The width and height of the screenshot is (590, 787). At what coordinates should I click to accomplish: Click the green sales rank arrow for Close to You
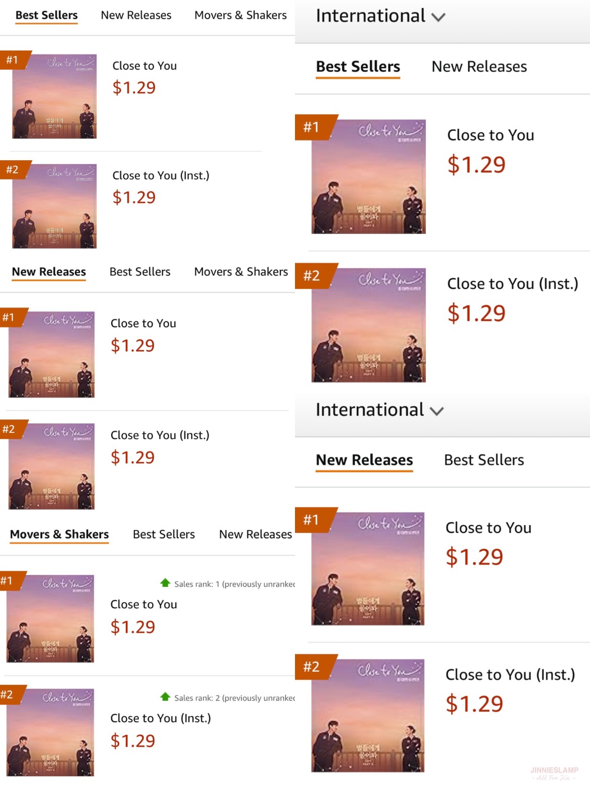(165, 584)
